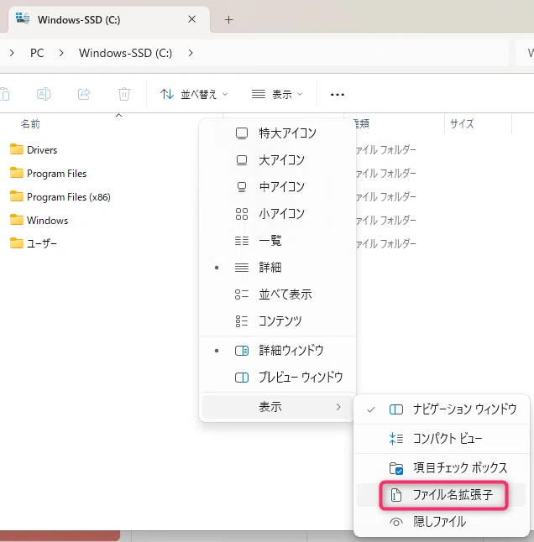Image resolution: width=534 pixels, height=542 pixels.
Task: Toggle 隠しファイル hidden files
Action: tap(442, 522)
